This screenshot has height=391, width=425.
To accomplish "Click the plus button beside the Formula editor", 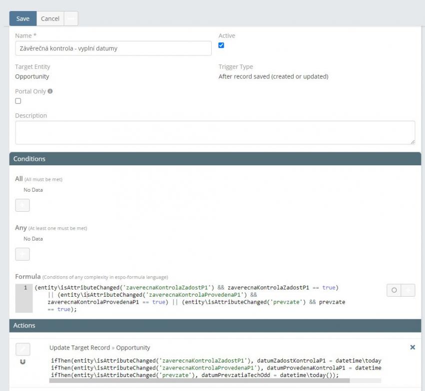I will coord(408,290).
